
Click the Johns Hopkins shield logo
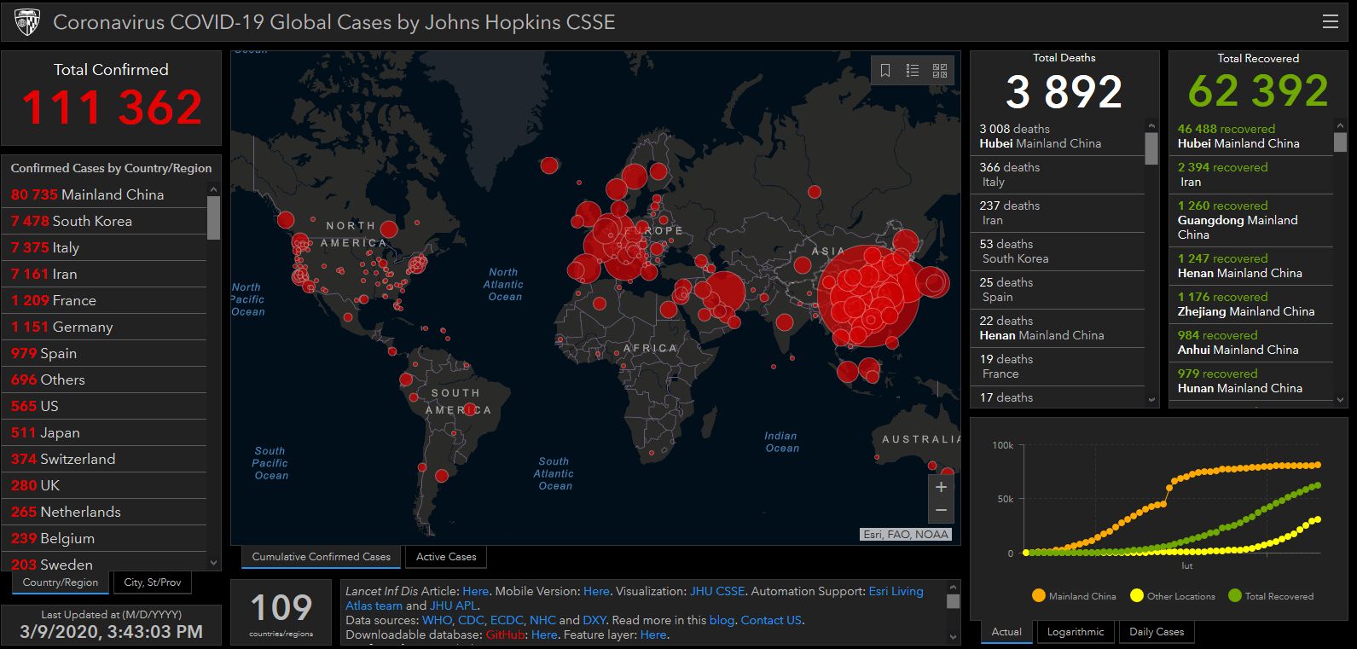(27, 22)
